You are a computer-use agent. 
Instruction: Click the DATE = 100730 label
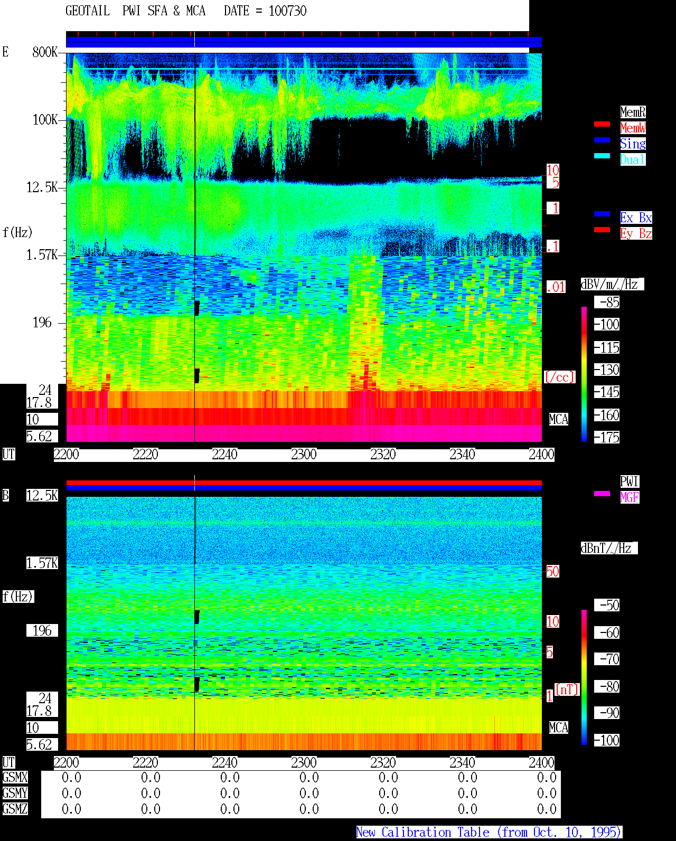click(x=265, y=11)
